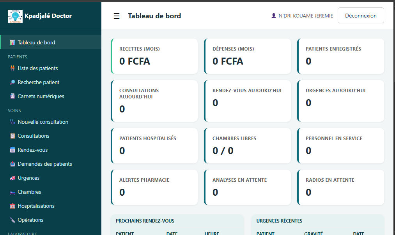
Task: Select the Analyses en attente card
Action: pyautogui.click(x=247, y=188)
